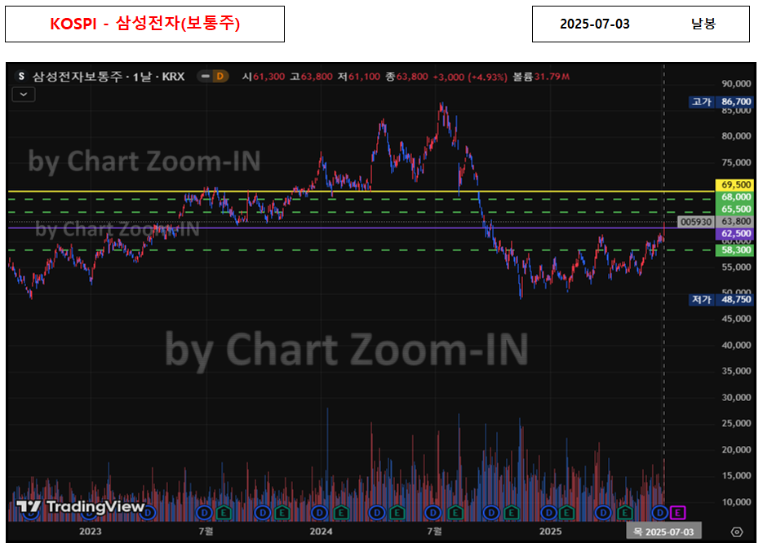Click the 25,000 label on the price axis
Viewport: 763px width, 547px height.
(736, 424)
